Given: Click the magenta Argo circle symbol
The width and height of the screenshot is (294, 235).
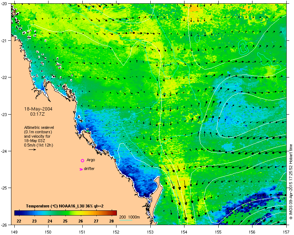Looking at the screenshot, I should point(82,160).
